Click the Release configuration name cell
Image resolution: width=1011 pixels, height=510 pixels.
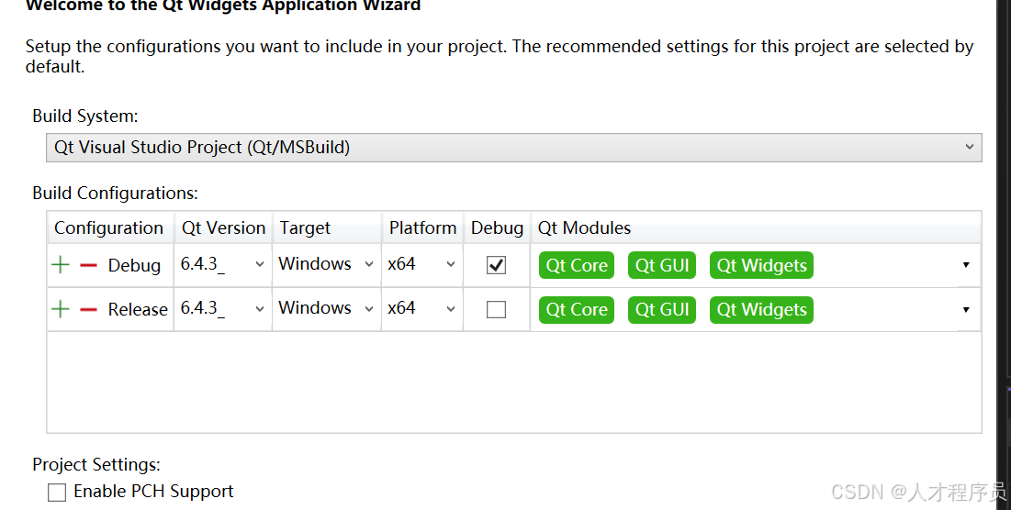pos(138,309)
